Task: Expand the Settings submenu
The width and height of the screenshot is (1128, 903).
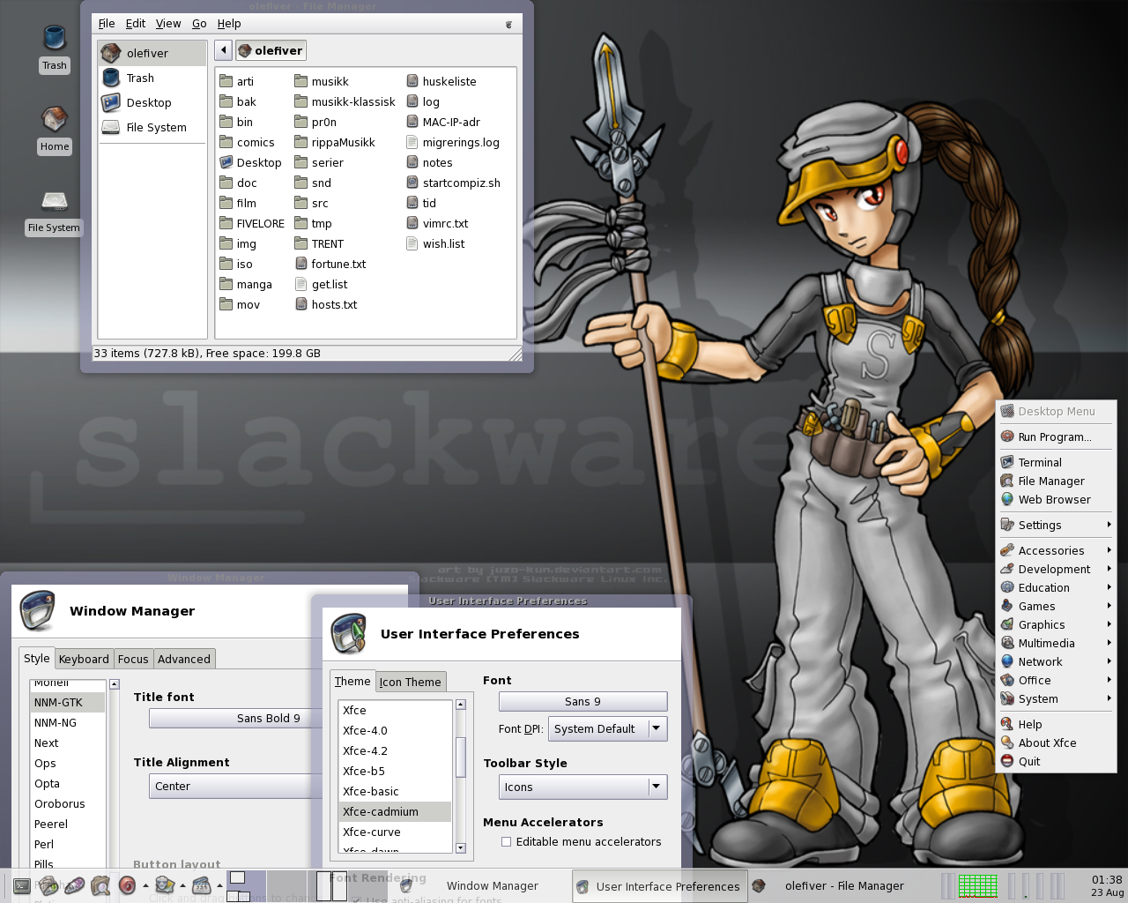Action: click(1056, 525)
